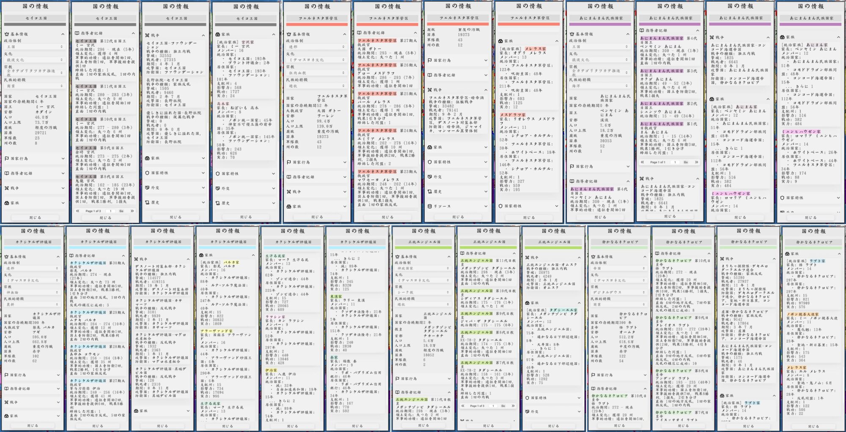846x432 pixels.
Task: Click the crown icon beside 基本情報 in フェルネスタ軍管区
Action: [289, 34]
